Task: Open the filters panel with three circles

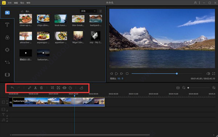Action: [7, 37]
